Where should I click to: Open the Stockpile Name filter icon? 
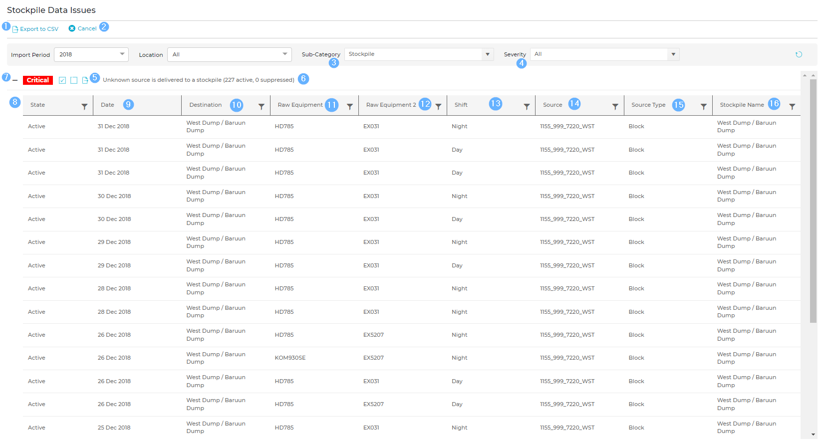pos(792,106)
